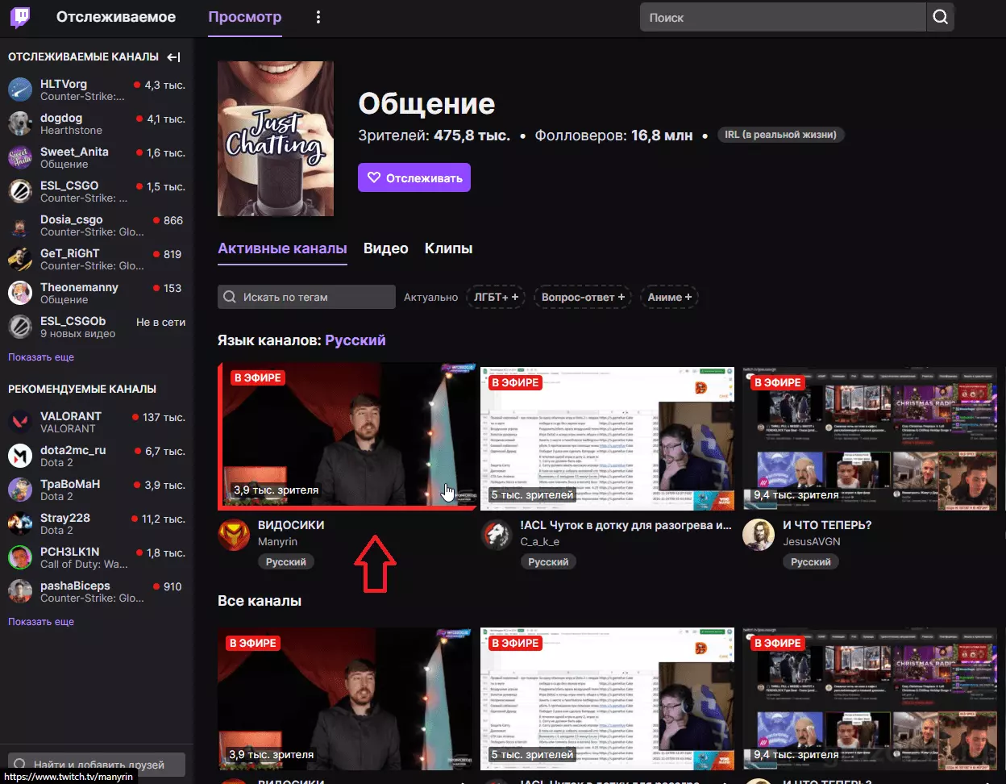Expand Показать еще under followed channels
1006x784 pixels.
point(41,357)
